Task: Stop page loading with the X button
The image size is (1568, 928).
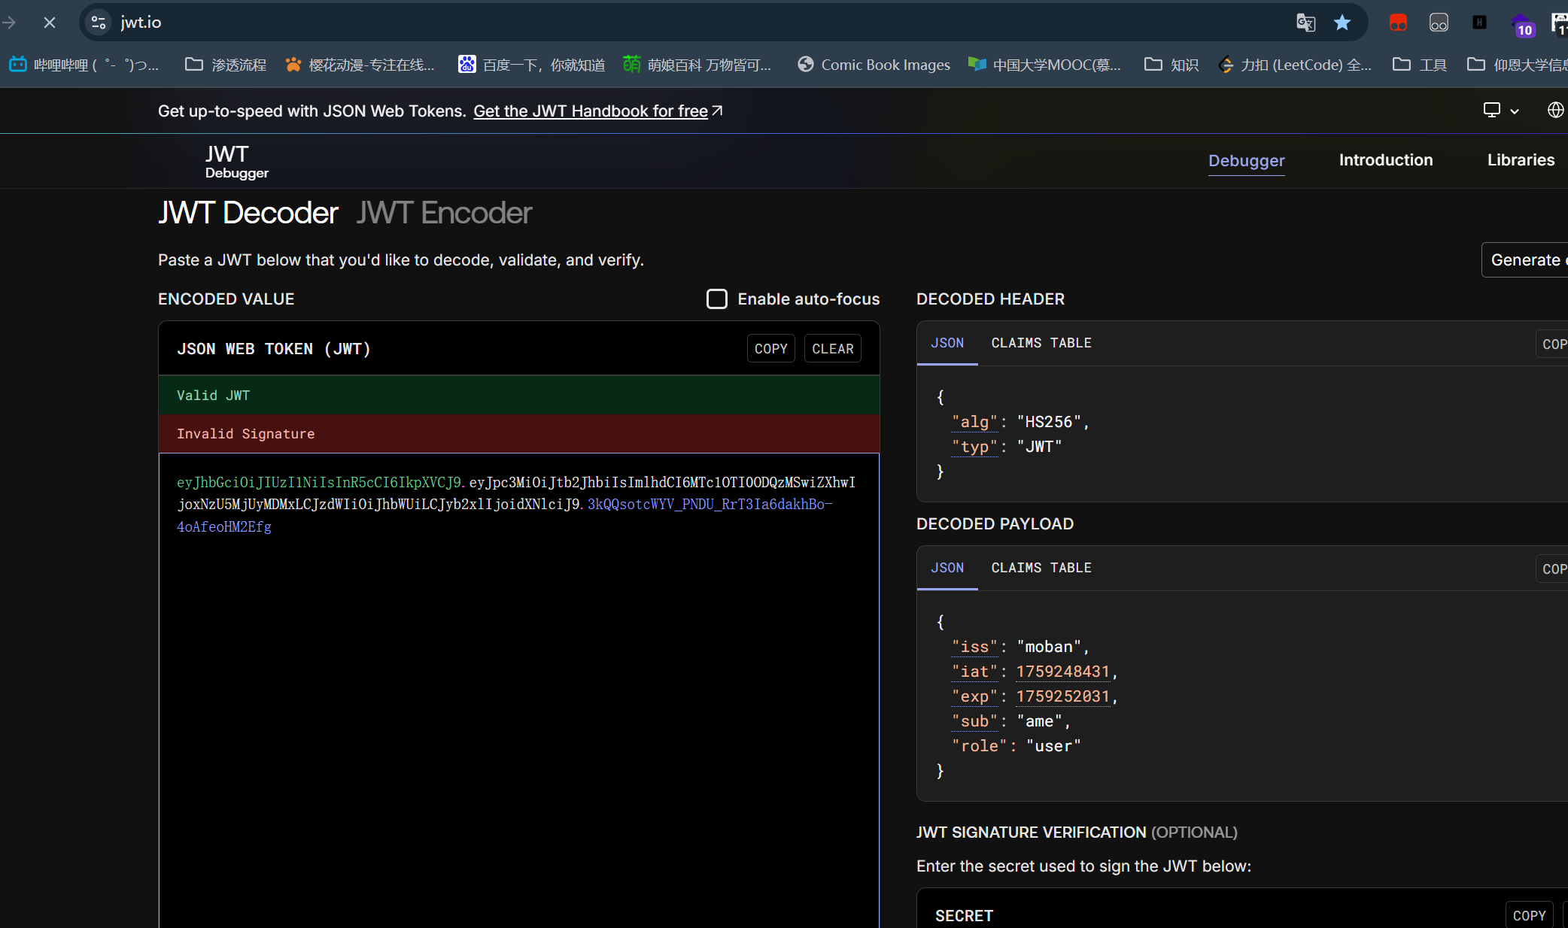Action: [50, 23]
